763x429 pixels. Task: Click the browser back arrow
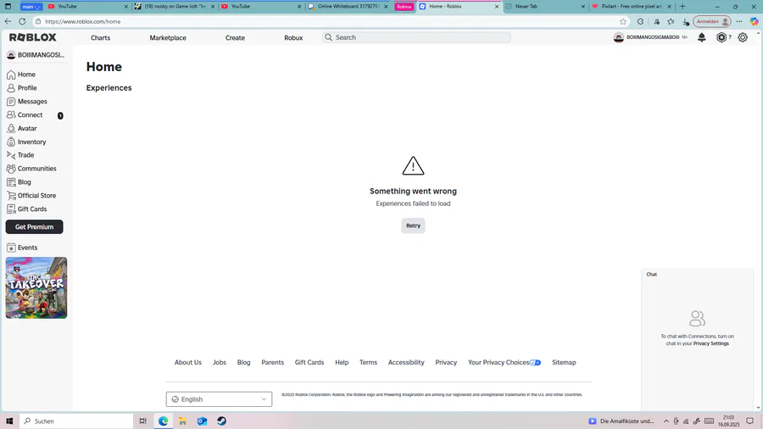coord(8,21)
